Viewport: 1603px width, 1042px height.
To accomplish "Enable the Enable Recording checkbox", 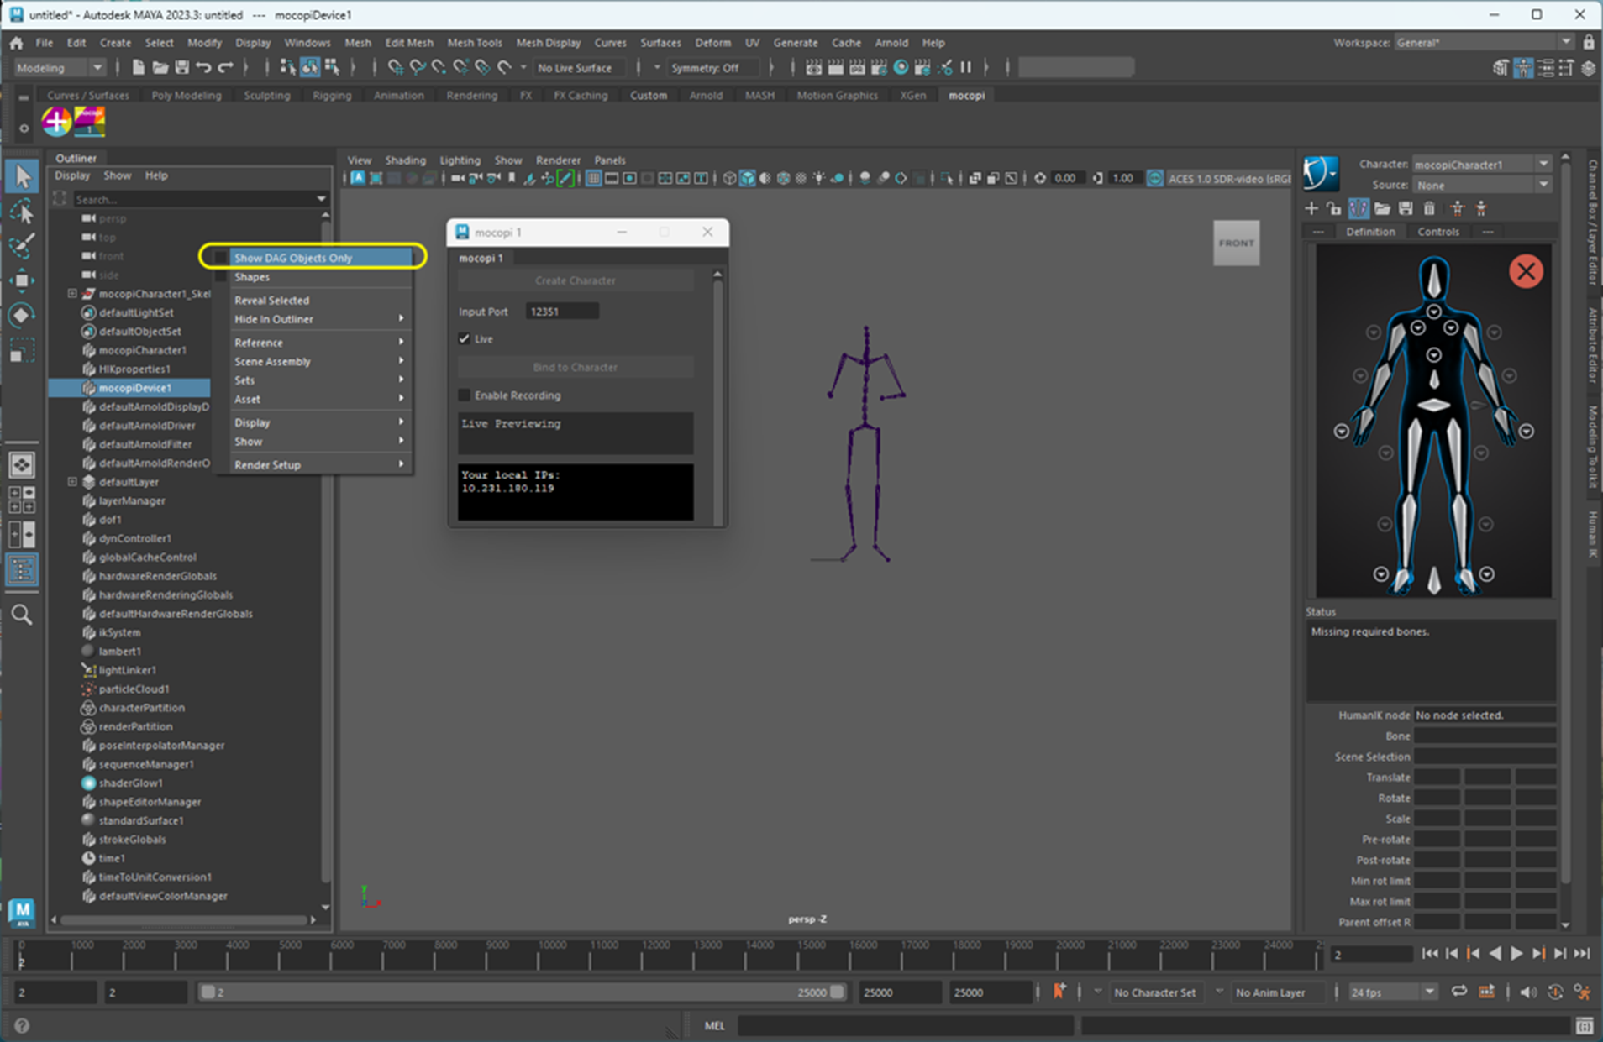I will click(x=465, y=395).
